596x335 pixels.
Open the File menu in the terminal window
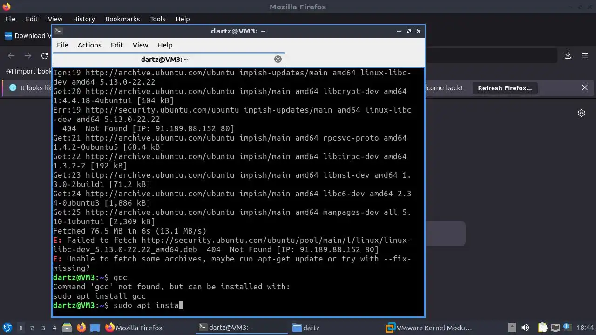62,45
